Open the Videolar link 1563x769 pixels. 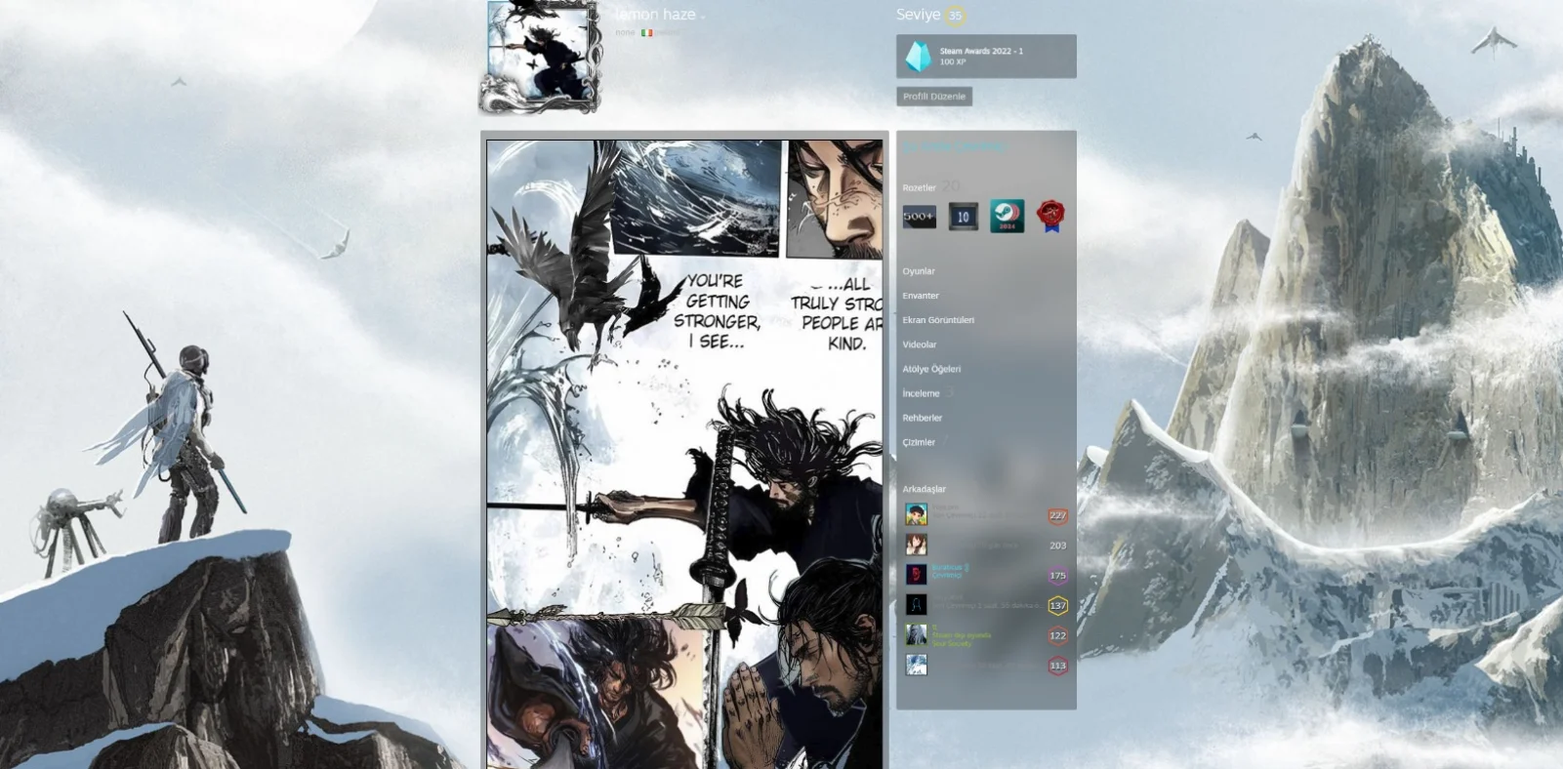pos(920,344)
